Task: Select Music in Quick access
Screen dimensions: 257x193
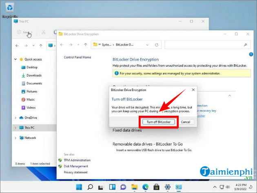Action: point(31,99)
